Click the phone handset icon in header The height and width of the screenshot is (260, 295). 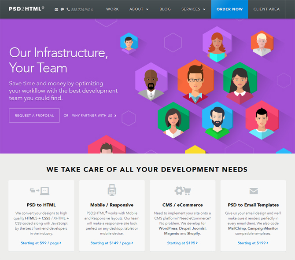click(68, 9)
